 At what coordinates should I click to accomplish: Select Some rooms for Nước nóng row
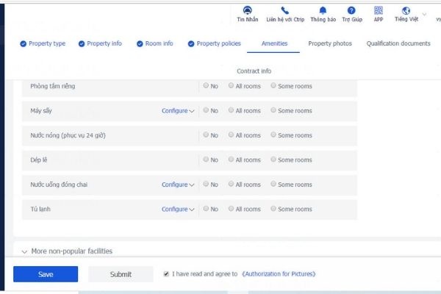point(273,135)
